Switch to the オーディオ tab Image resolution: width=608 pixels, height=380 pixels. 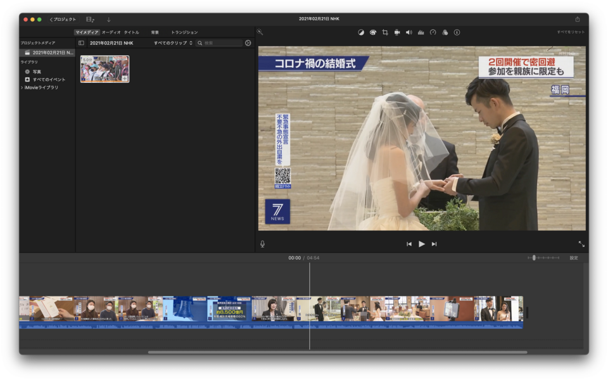coord(111,32)
